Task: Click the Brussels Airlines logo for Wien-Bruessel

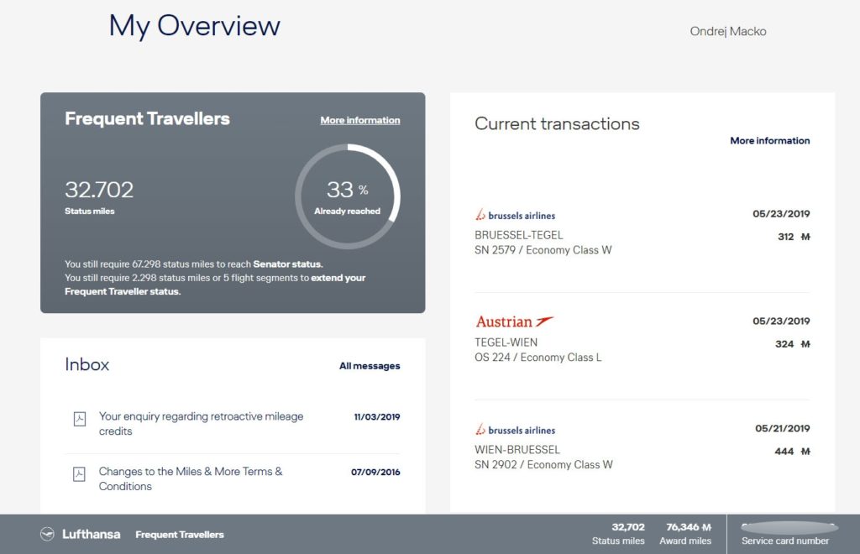Action: coord(515,430)
